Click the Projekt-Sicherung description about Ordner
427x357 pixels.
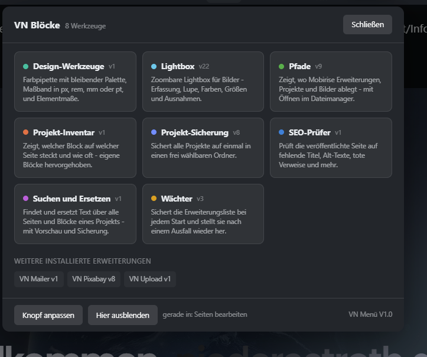pos(201,151)
